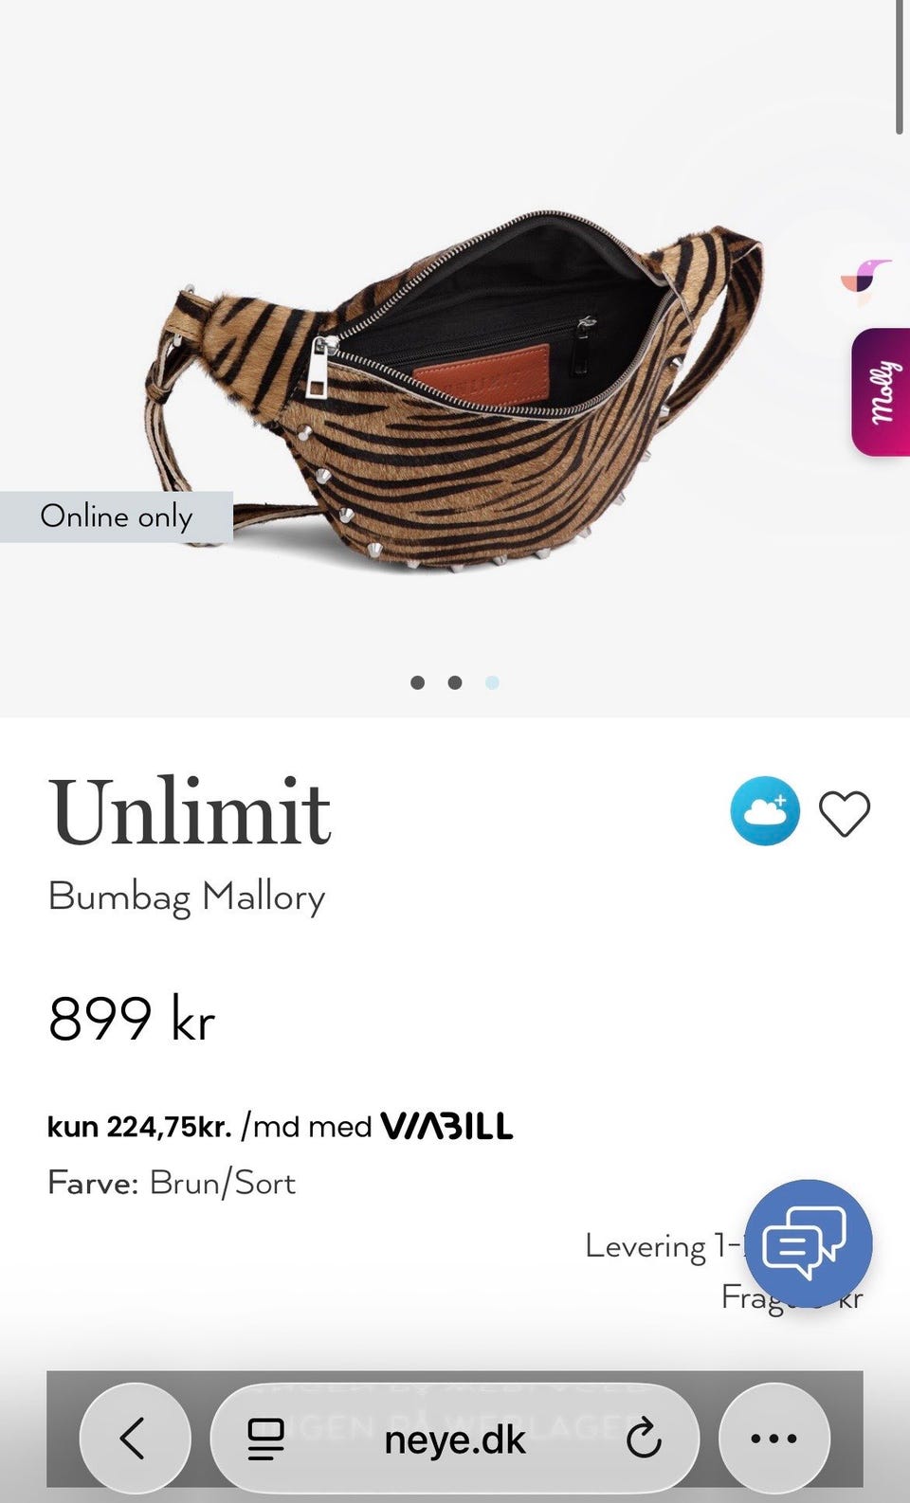Open the reader/tabs icon in address bar
This screenshot has height=1503, width=910.
click(266, 1439)
